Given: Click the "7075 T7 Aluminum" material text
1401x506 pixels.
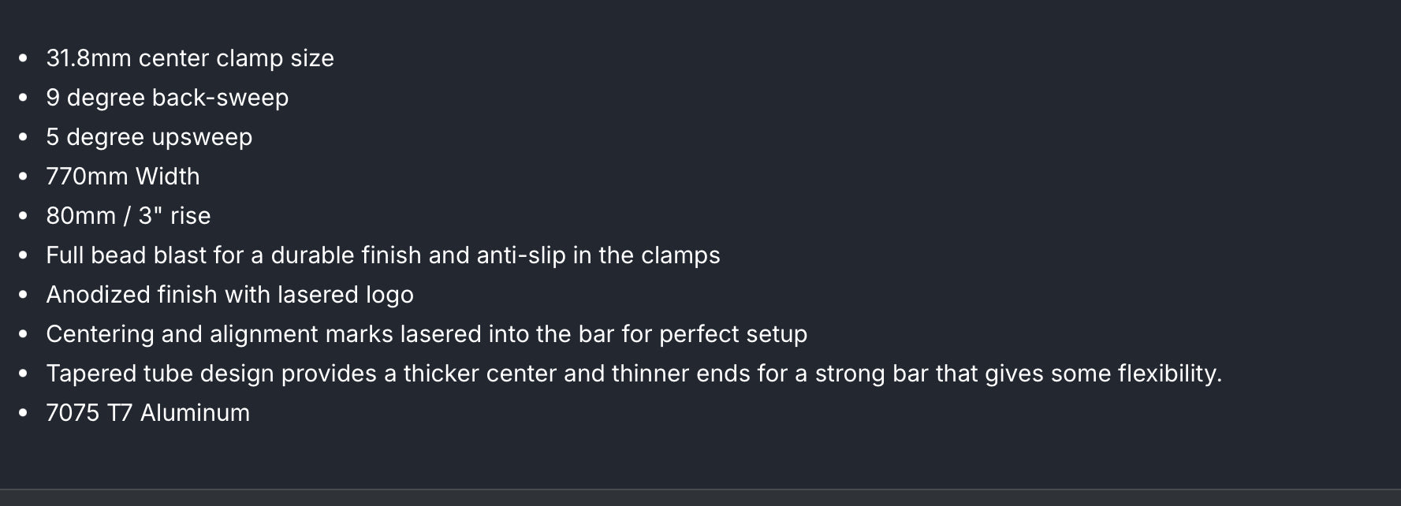Looking at the screenshot, I should pyautogui.click(x=147, y=413).
